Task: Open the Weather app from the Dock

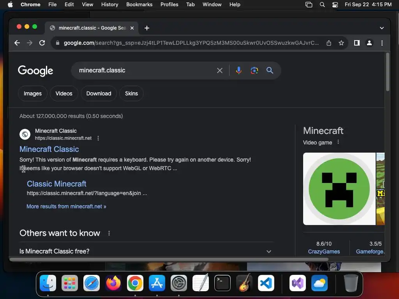Action: [320, 283]
